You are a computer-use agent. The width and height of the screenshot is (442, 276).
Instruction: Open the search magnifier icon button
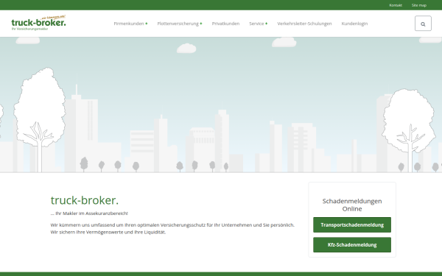423,24
